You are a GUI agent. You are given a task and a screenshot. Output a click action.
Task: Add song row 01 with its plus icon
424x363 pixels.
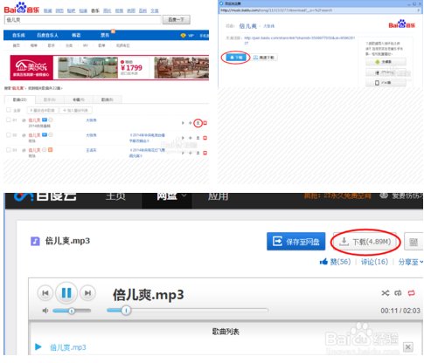(191, 123)
